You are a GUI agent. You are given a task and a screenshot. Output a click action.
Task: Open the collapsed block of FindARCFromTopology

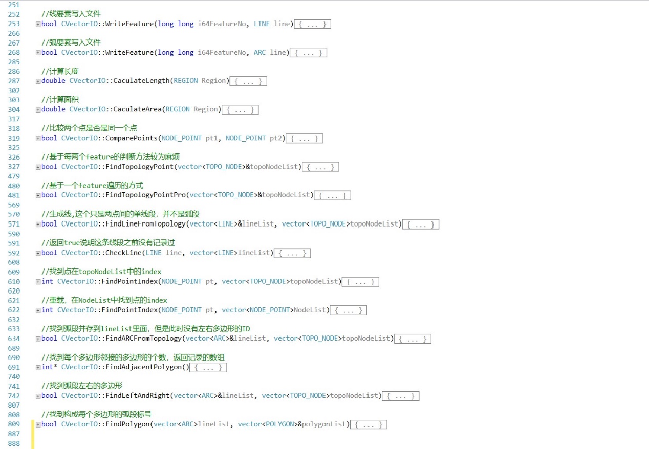pyautogui.click(x=413, y=339)
